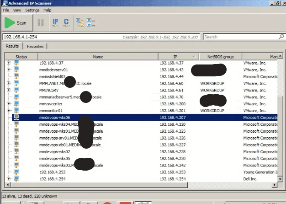Click the IP range field 192.168.4.1-254
This screenshot has height=204, width=286.
(x=101, y=37)
